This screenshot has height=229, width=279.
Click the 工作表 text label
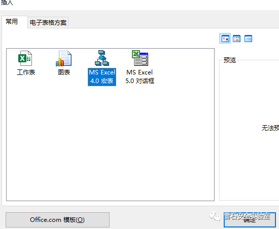pyautogui.click(x=26, y=72)
